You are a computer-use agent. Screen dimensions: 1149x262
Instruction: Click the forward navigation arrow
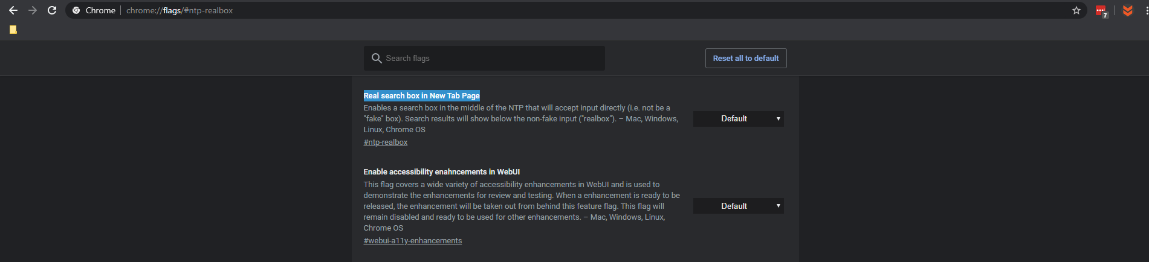(x=33, y=10)
